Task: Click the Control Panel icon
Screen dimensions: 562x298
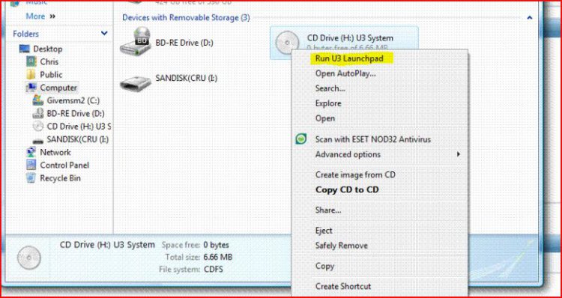Action: [31, 165]
